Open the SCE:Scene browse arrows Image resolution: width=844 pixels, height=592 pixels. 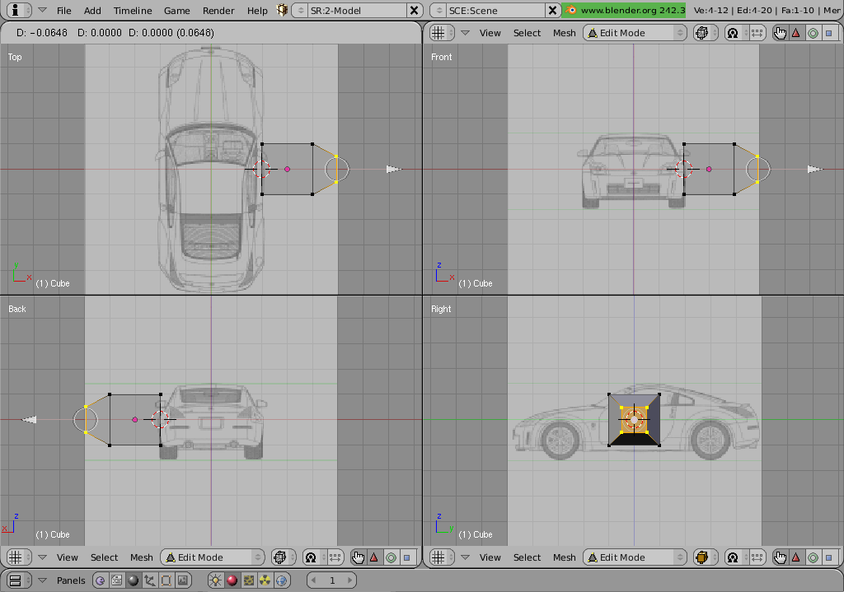click(439, 10)
